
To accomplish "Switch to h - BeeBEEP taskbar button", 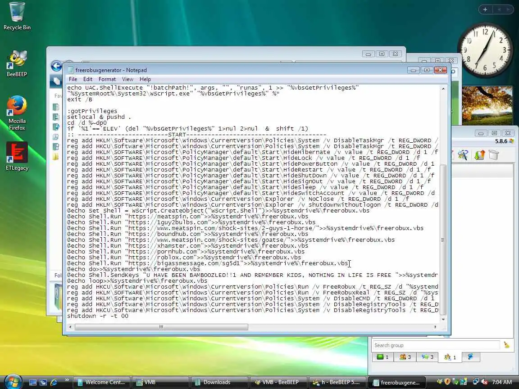I will pos(337,382).
